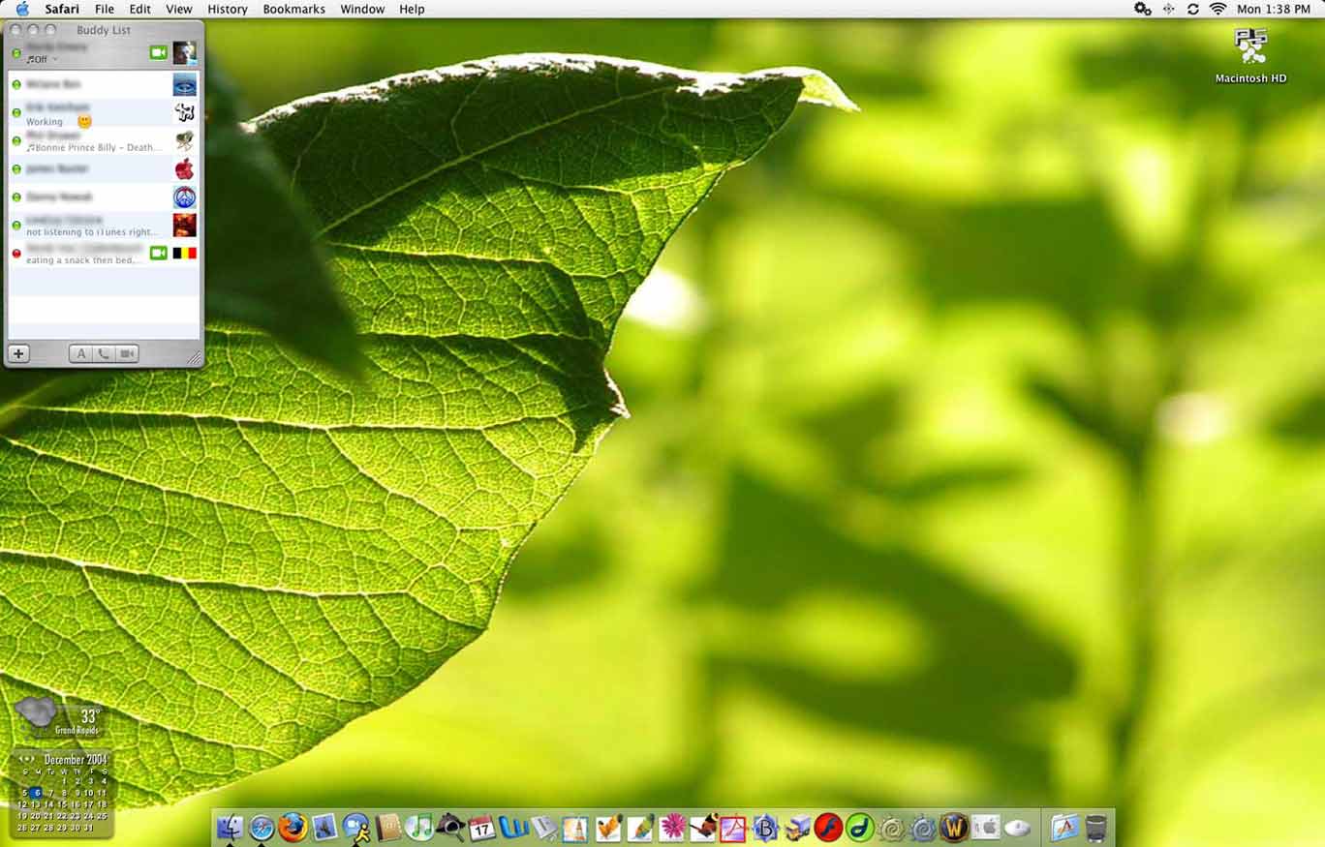Open the Window menu
1325x847 pixels.
click(x=362, y=9)
